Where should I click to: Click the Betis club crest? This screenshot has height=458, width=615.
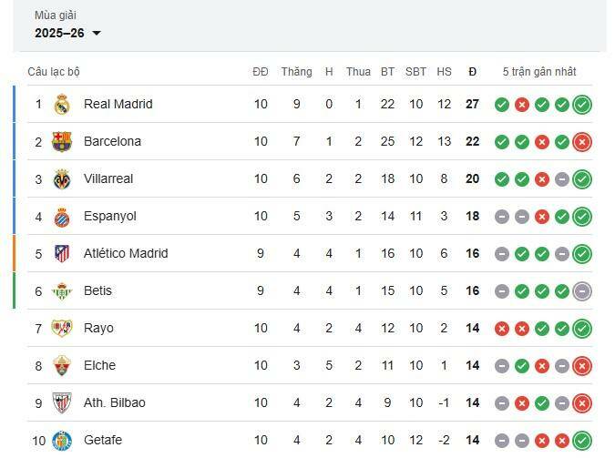[x=62, y=291]
